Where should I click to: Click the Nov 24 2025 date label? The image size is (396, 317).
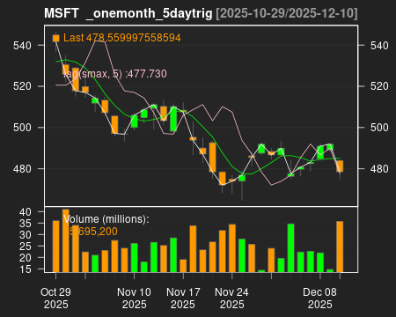pos(231,299)
